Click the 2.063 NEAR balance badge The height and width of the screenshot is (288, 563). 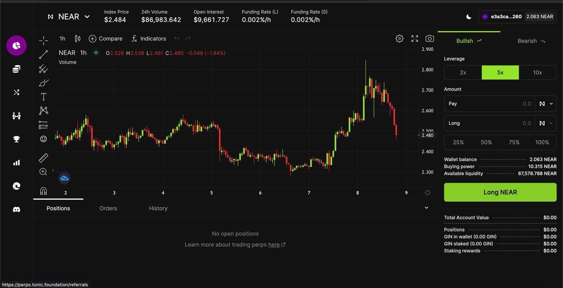coord(540,16)
